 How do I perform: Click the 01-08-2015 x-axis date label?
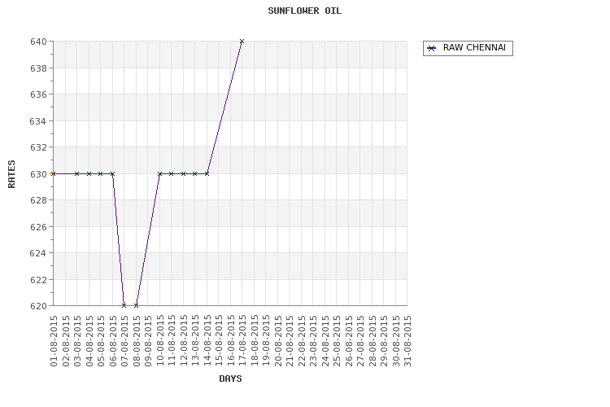coord(54,341)
